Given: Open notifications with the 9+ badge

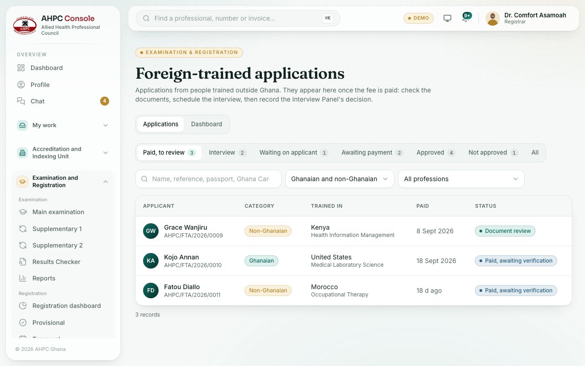Looking at the screenshot, I should click(466, 18).
